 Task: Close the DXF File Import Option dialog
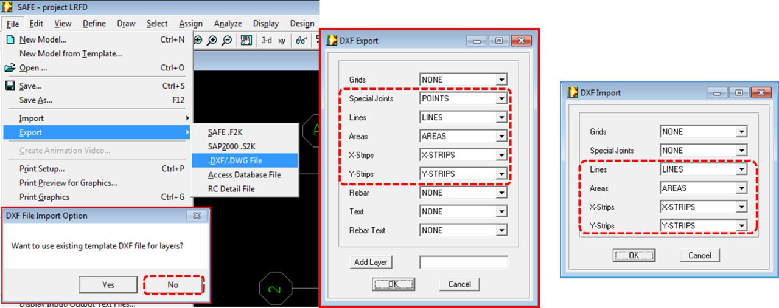(x=197, y=216)
